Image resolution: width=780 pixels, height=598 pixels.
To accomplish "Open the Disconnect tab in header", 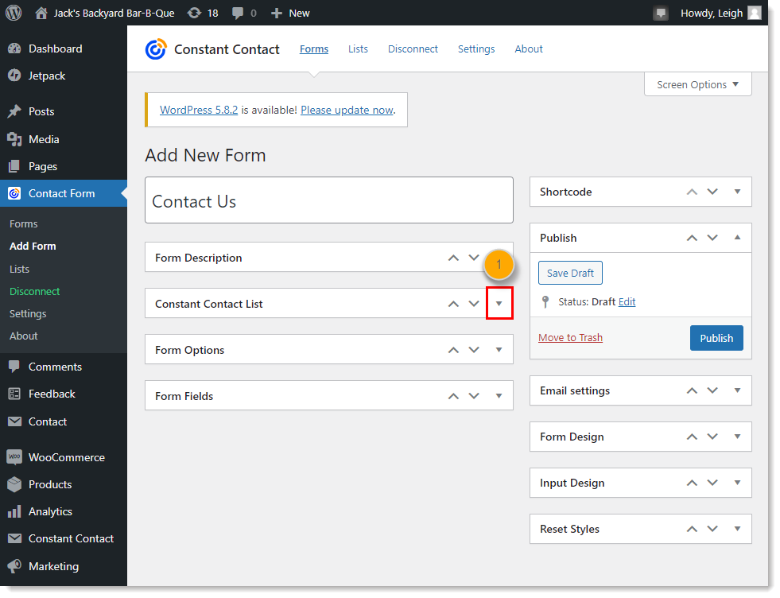I will (413, 49).
